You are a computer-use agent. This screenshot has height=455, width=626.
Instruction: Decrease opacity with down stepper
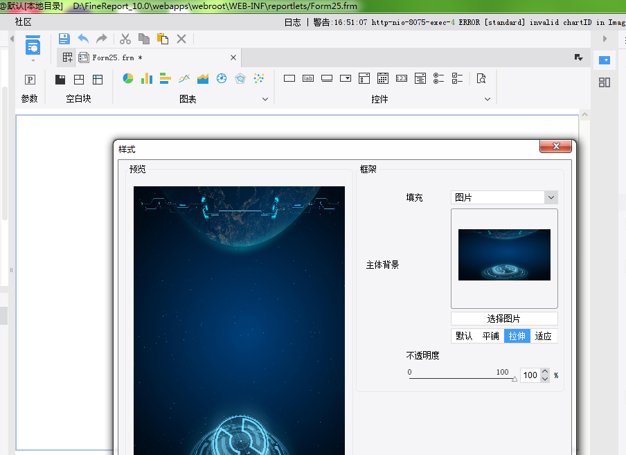(546, 379)
